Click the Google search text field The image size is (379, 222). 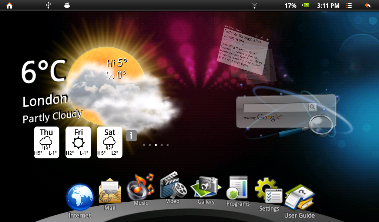coord(276,107)
